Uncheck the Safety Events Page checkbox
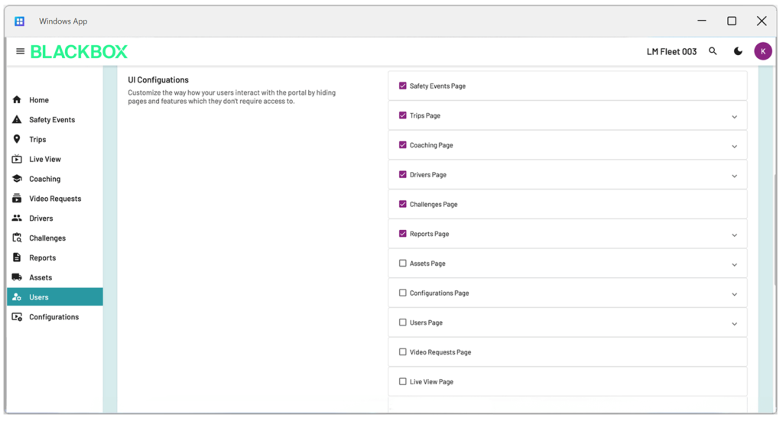The width and height of the screenshot is (783, 421). click(402, 86)
